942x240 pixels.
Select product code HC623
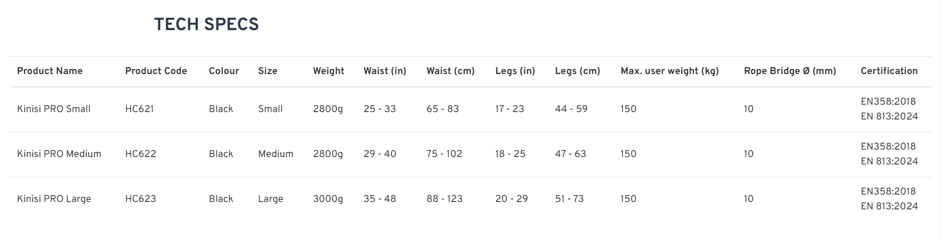[x=140, y=199]
